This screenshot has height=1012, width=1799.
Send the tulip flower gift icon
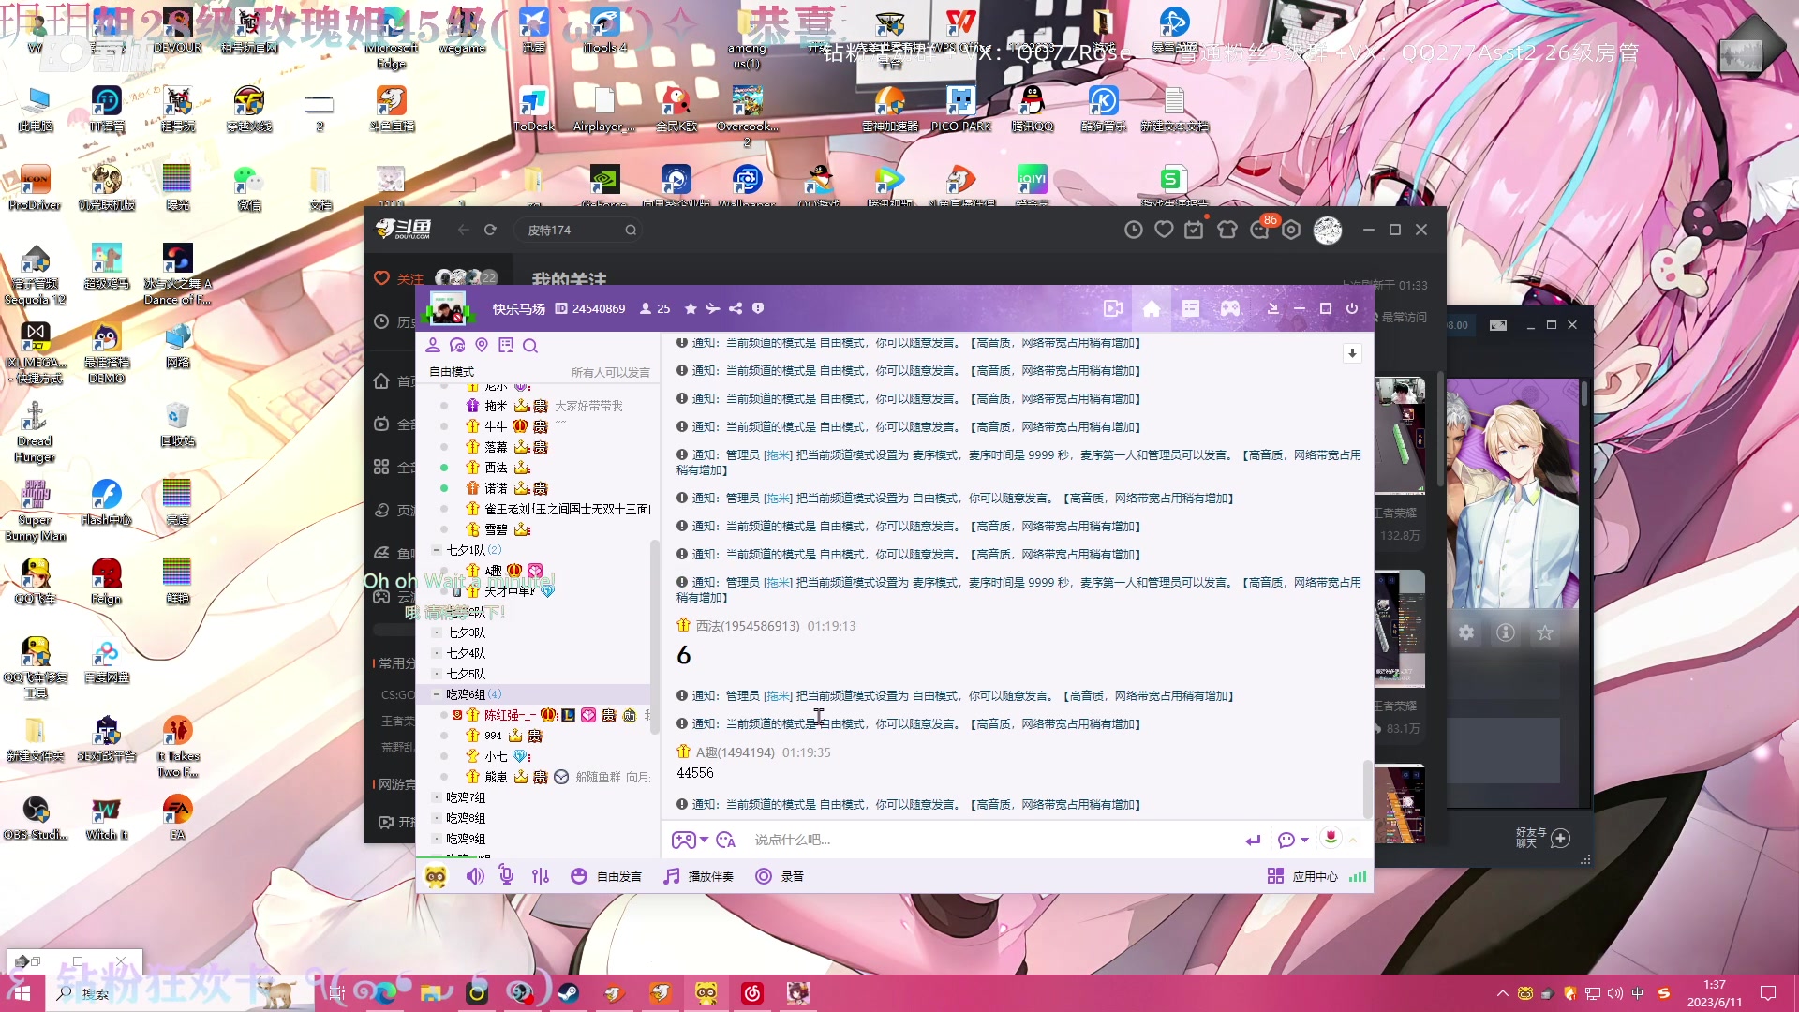1331,838
